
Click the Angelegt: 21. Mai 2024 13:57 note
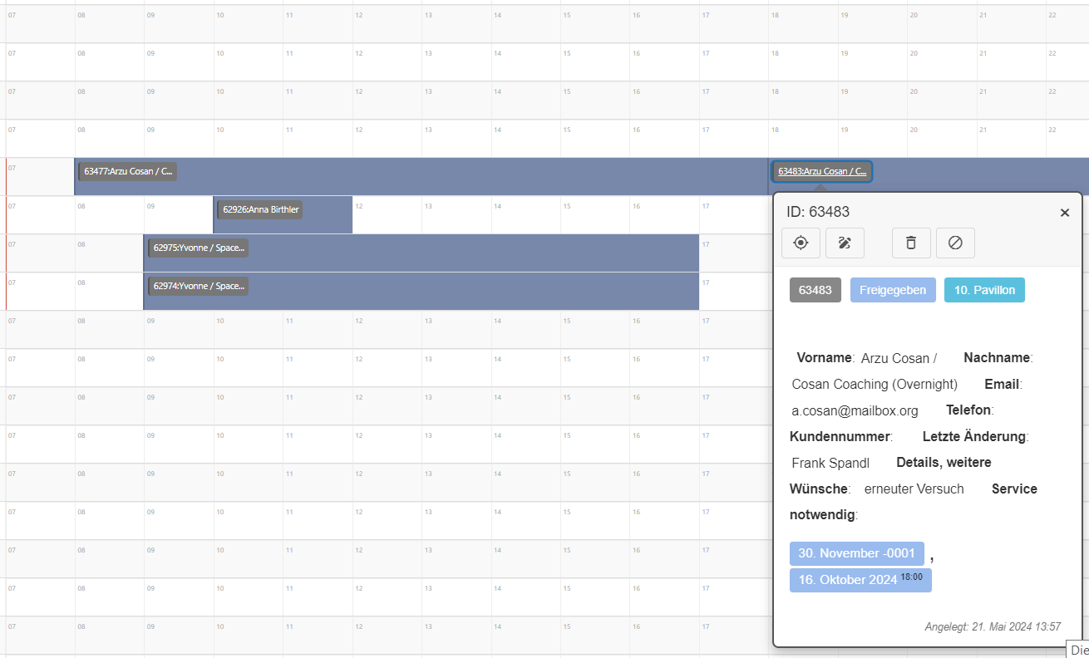993,627
